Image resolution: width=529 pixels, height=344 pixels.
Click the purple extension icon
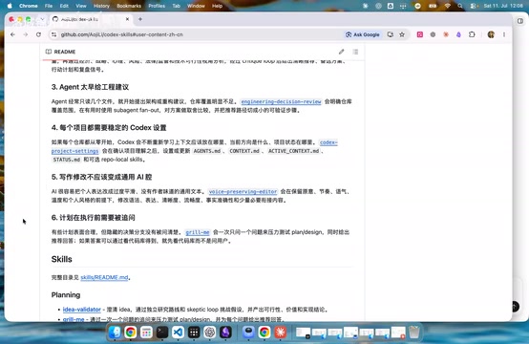click(x=458, y=34)
